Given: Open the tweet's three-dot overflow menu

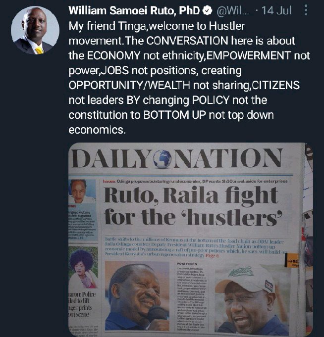Looking at the screenshot, I should [x=306, y=10].
